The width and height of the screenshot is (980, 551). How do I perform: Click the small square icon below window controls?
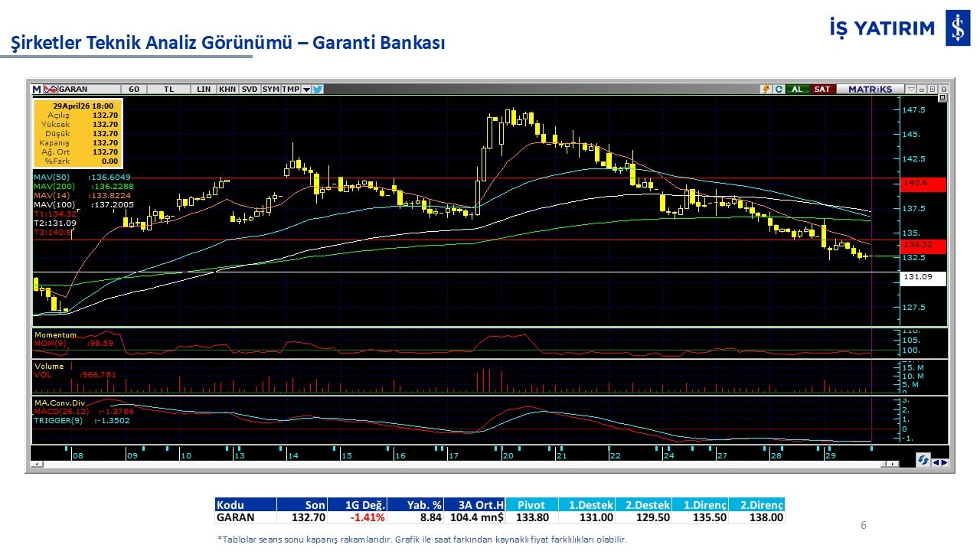pos(942,98)
